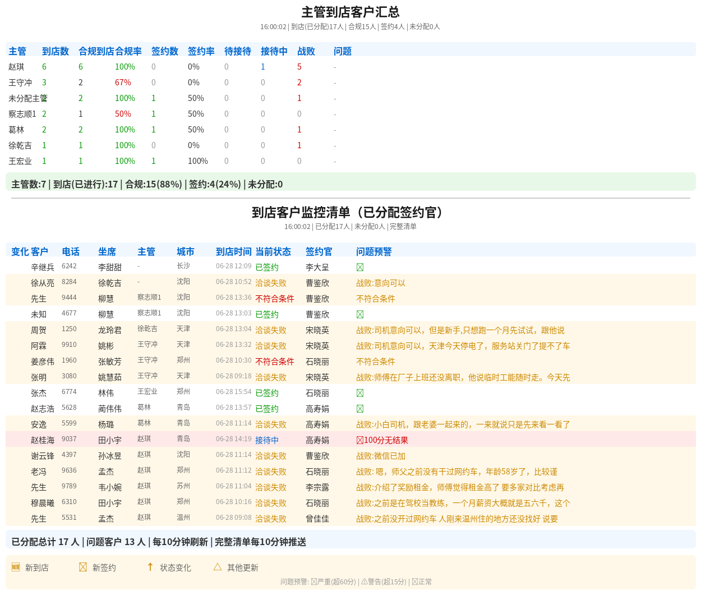Click the 战败 column header
Screen dimensions: 701x613
306,51
